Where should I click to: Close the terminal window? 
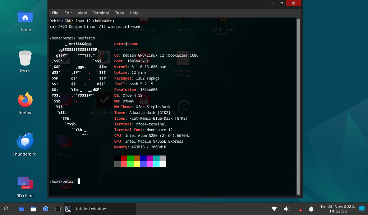(293, 3)
